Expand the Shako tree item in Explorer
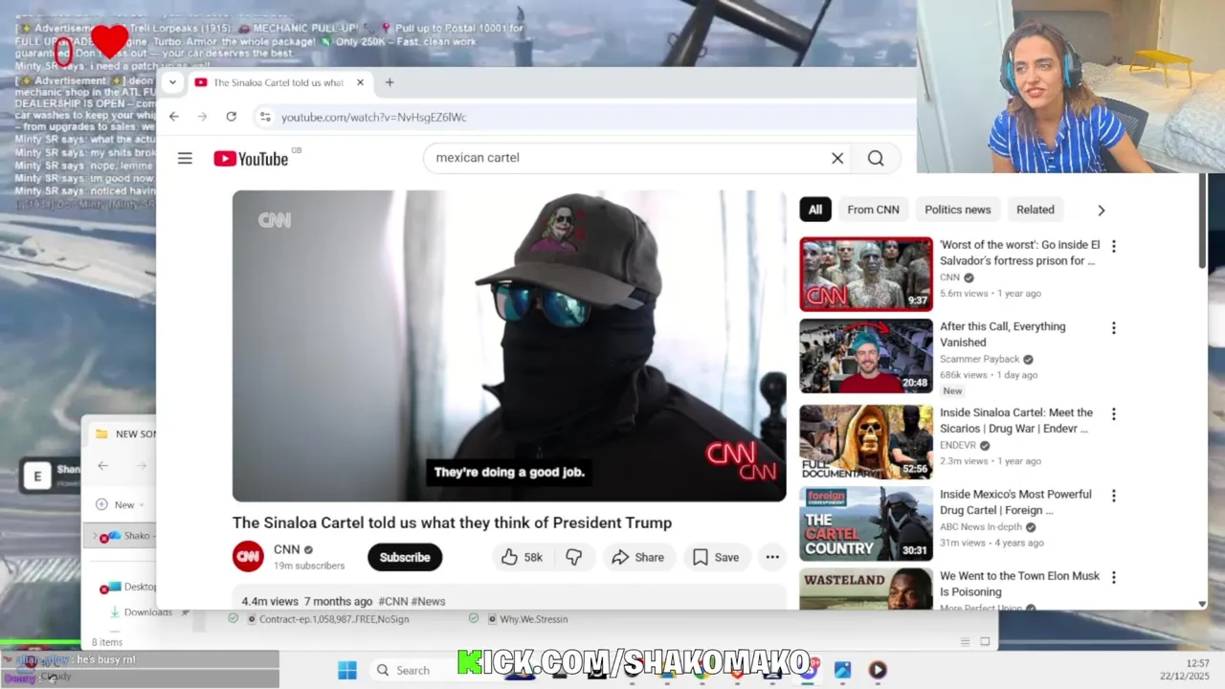The width and height of the screenshot is (1225, 689). point(95,536)
